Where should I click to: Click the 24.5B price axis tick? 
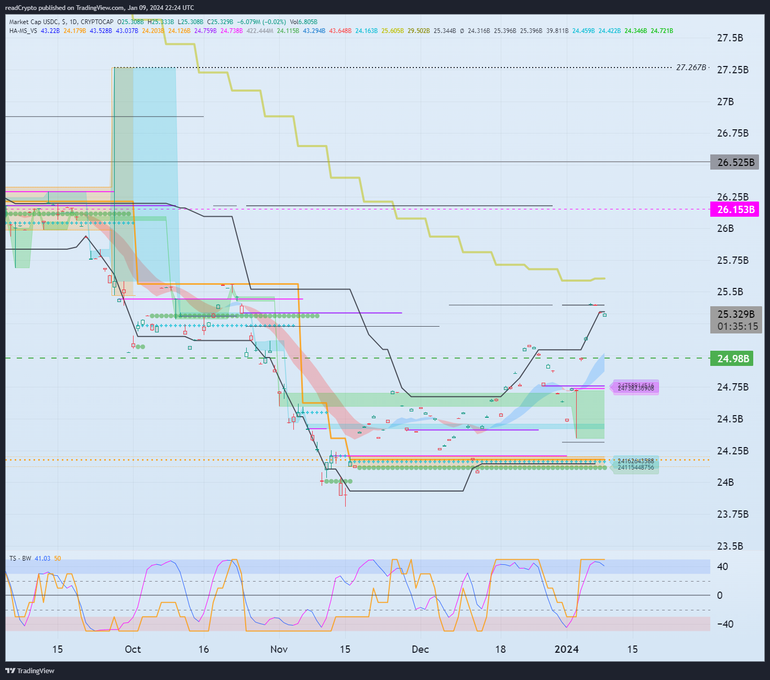[730, 419]
